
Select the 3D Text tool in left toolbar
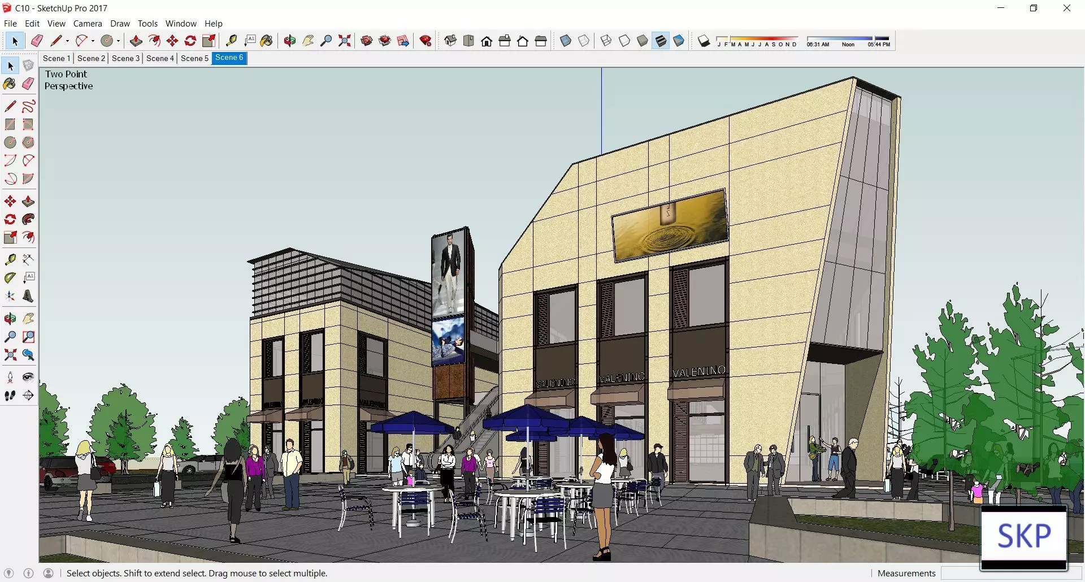pyautogui.click(x=28, y=296)
